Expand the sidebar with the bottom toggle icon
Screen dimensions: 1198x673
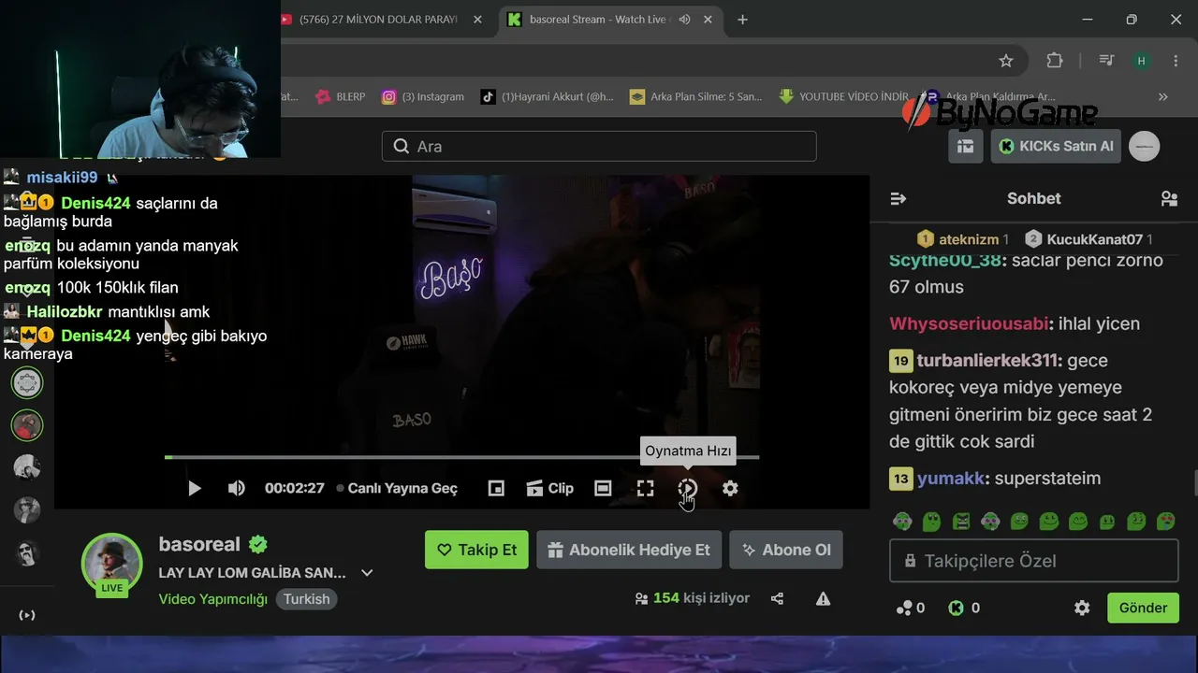27,615
